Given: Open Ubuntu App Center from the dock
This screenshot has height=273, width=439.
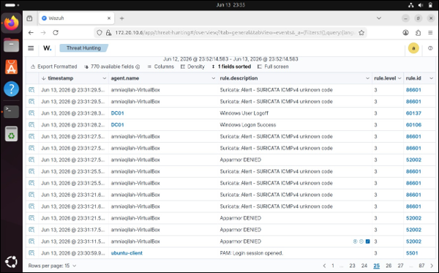Looking at the screenshot, I should pos(11,67).
